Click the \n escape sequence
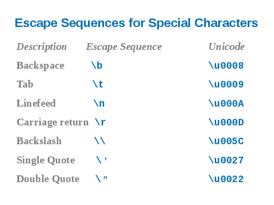The width and height of the screenshot is (274, 205). (99, 103)
